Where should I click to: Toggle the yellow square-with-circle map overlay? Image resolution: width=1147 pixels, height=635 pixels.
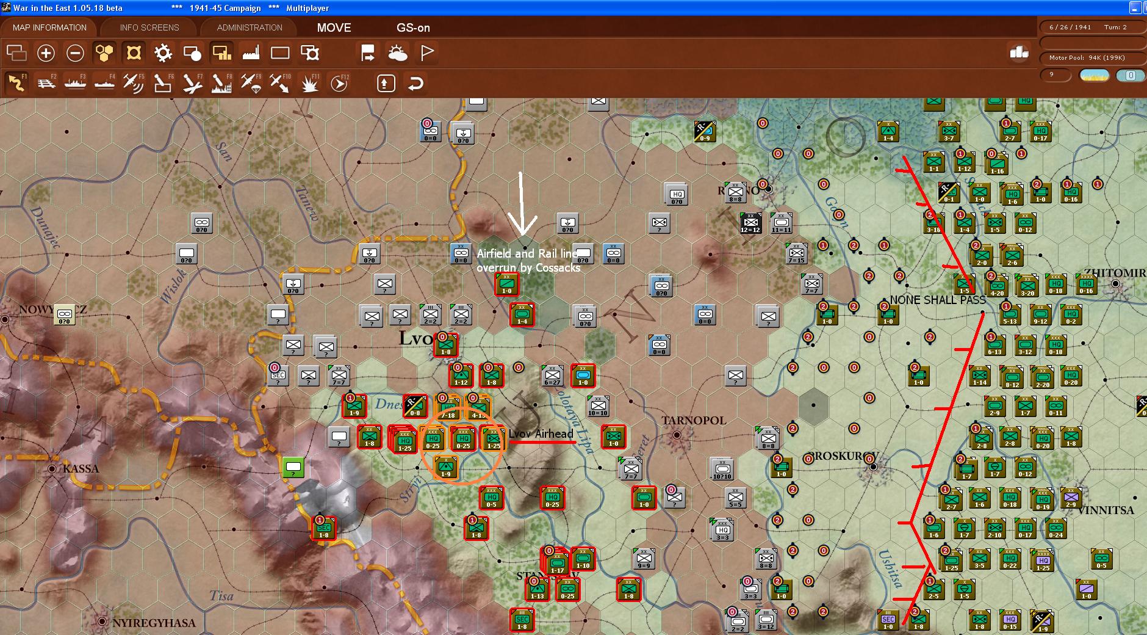coord(134,53)
